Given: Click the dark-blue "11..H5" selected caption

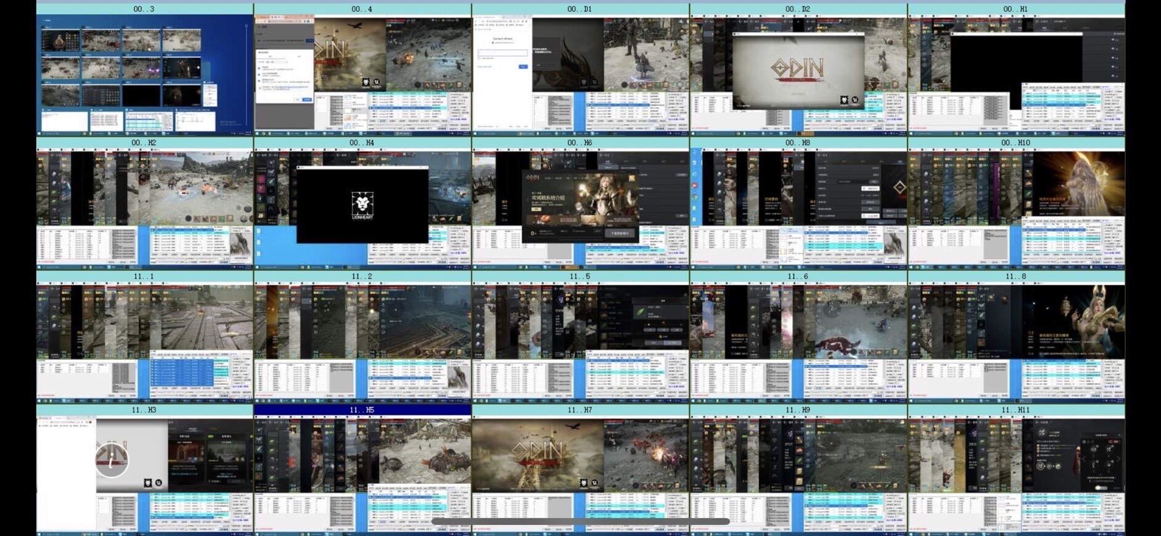Looking at the screenshot, I should 362,410.
